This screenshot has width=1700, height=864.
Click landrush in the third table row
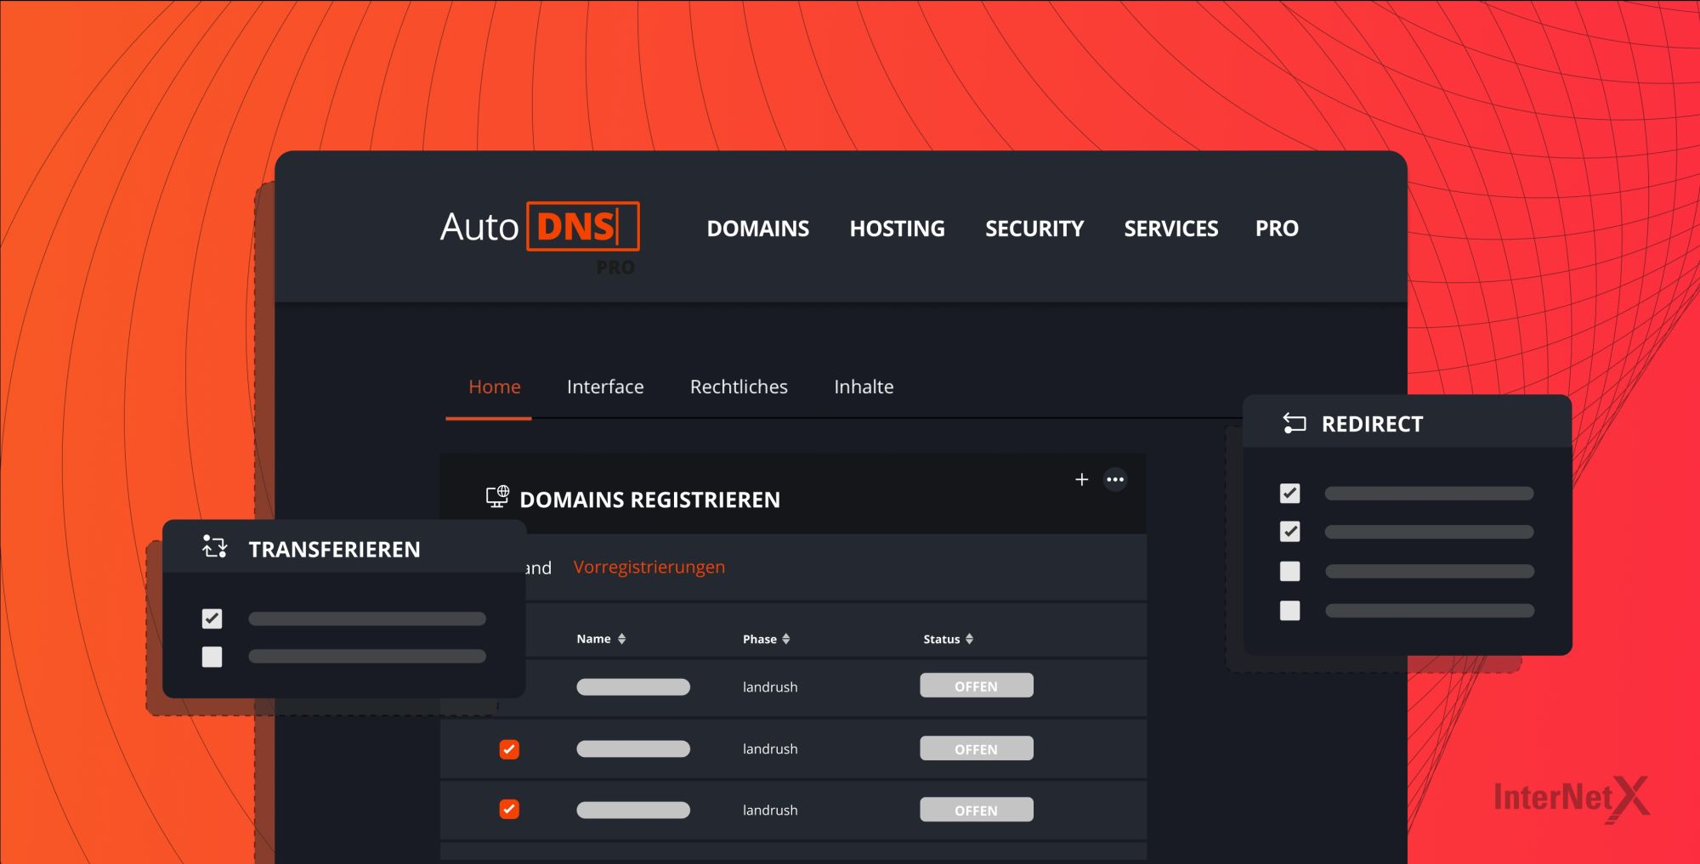pyautogui.click(x=770, y=810)
